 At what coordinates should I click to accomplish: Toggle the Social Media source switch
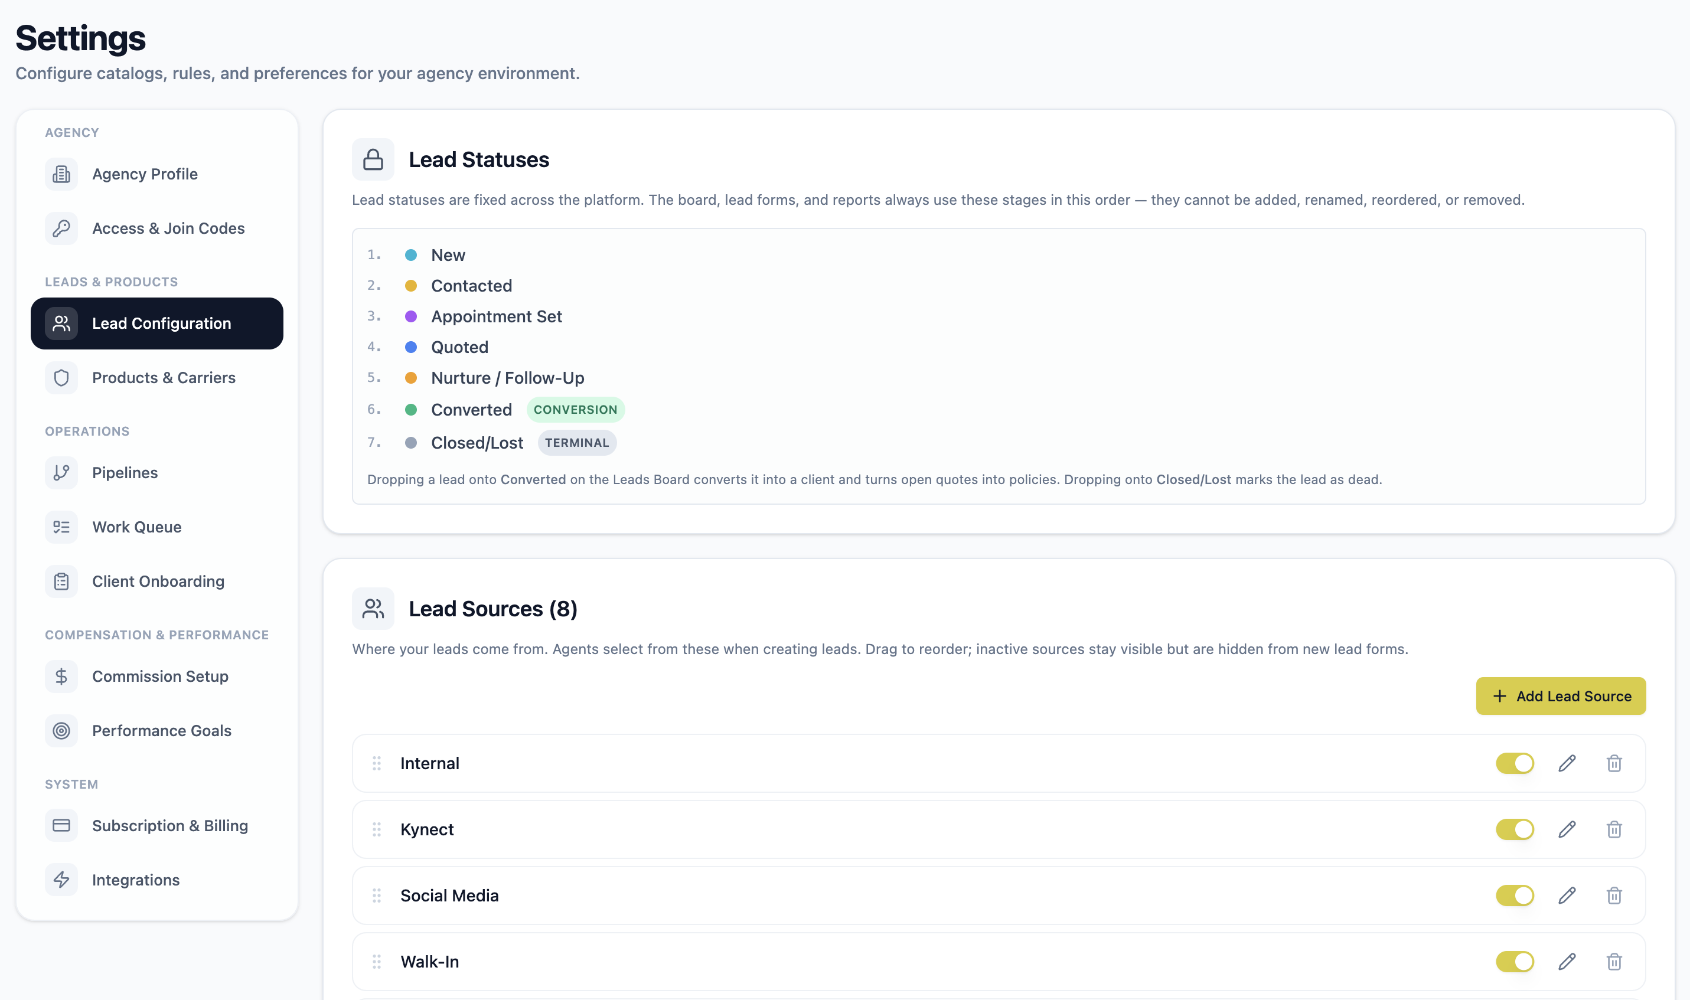tap(1515, 896)
